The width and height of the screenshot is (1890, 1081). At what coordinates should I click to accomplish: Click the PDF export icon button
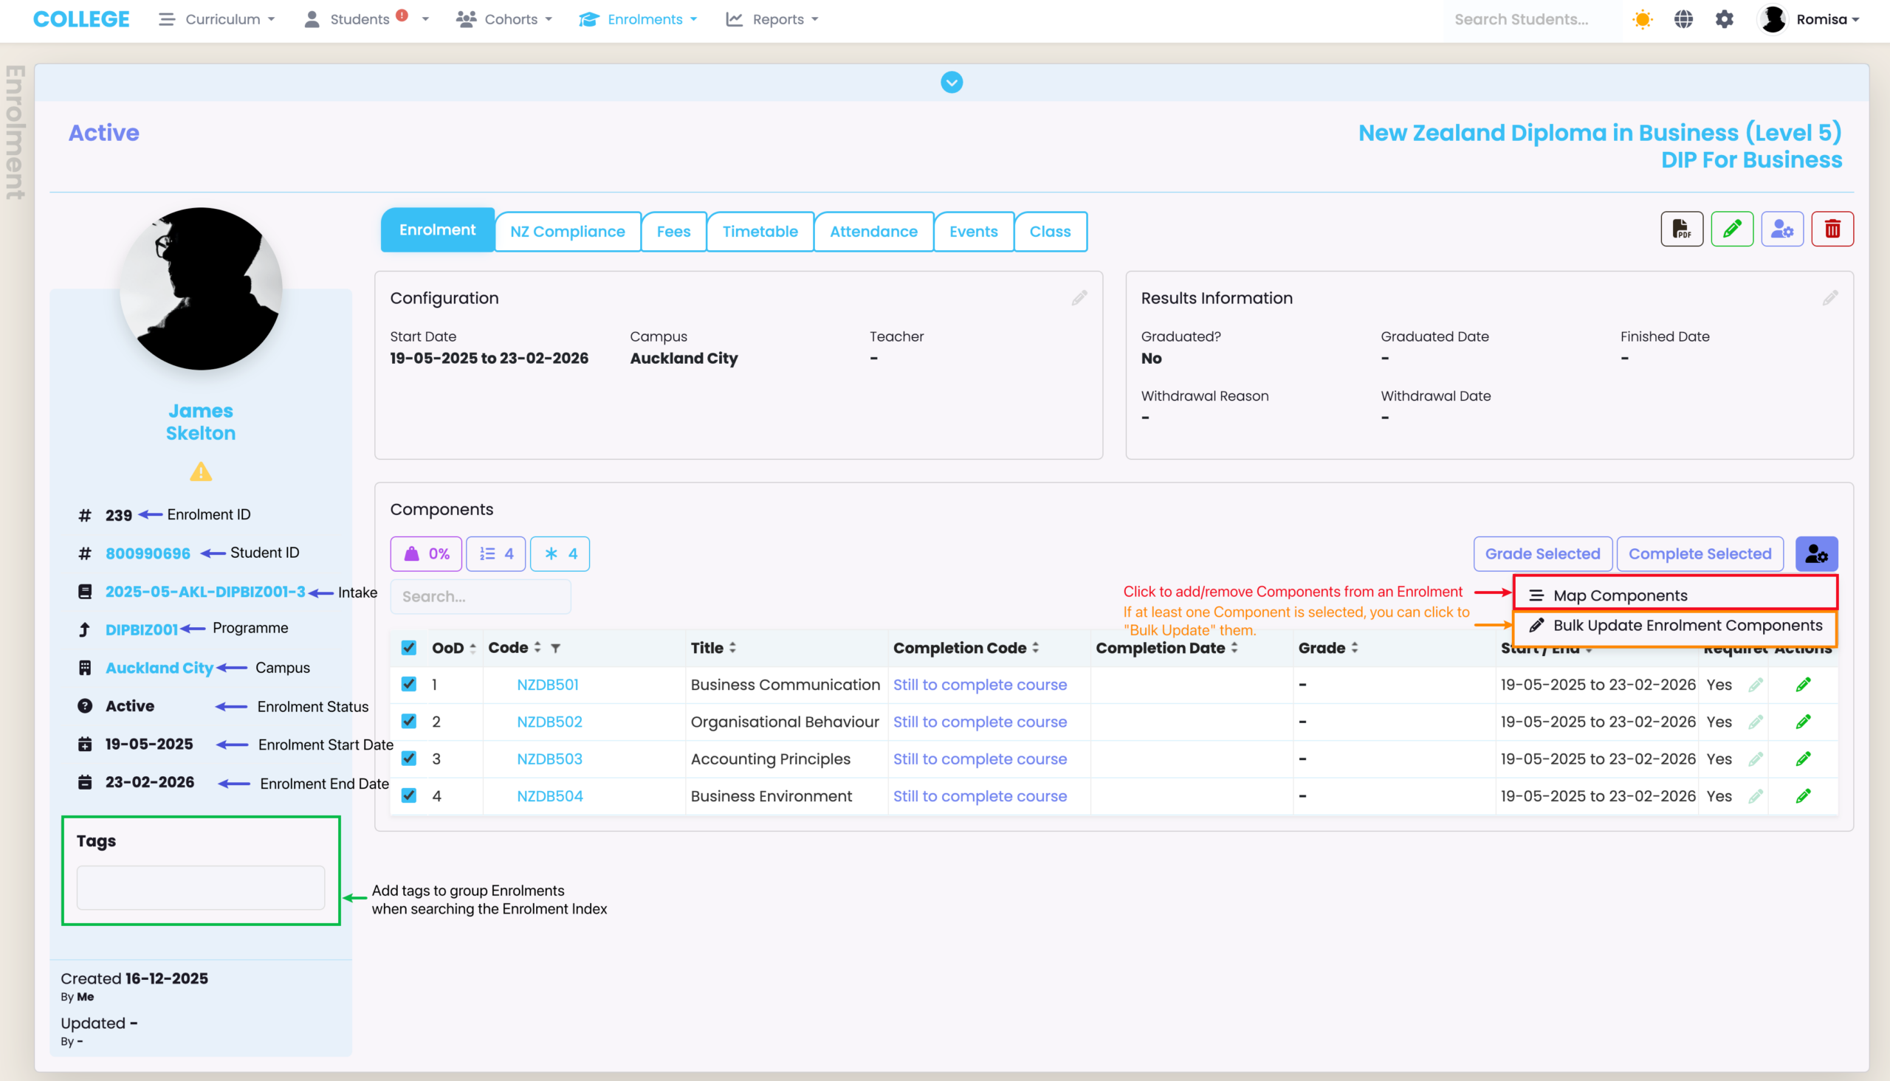click(x=1681, y=229)
